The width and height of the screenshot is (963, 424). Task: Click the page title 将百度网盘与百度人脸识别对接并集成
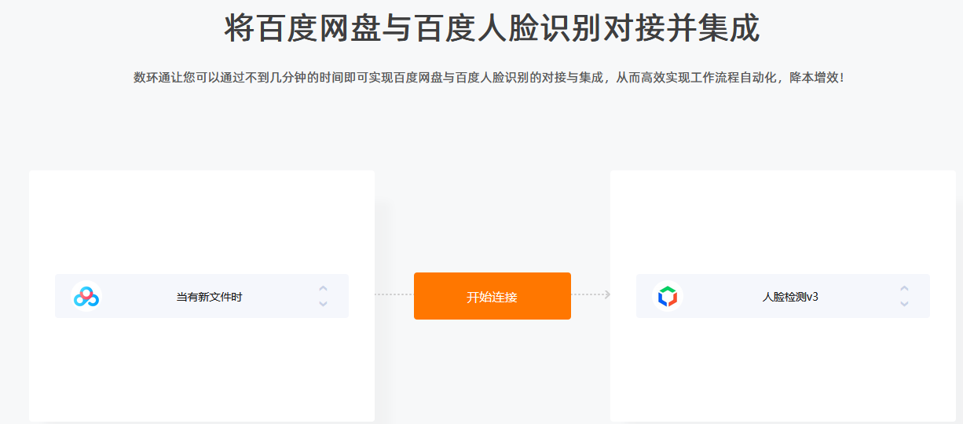coord(492,28)
